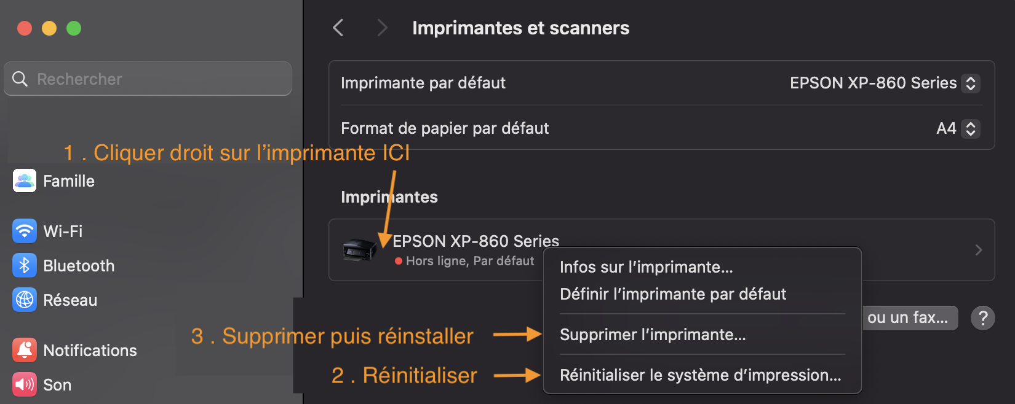
Task: Open Son sound settings icon
Action: 25,385
